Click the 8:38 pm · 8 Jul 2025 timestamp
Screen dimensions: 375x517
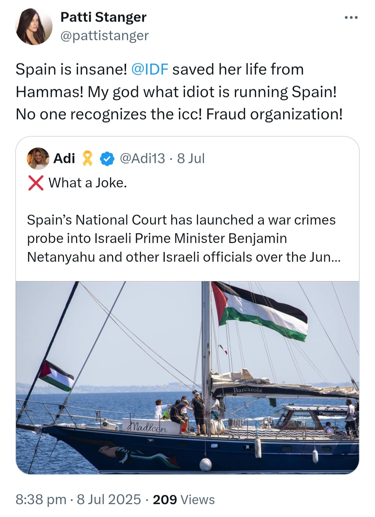(78, 499)
